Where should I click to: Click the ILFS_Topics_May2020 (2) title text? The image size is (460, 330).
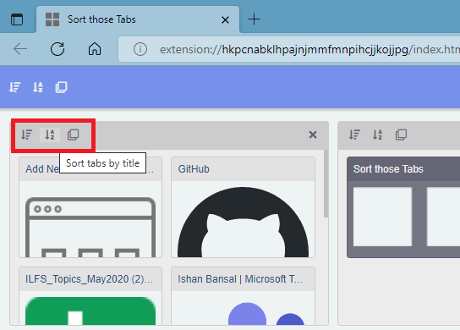[x=89, y=279]
